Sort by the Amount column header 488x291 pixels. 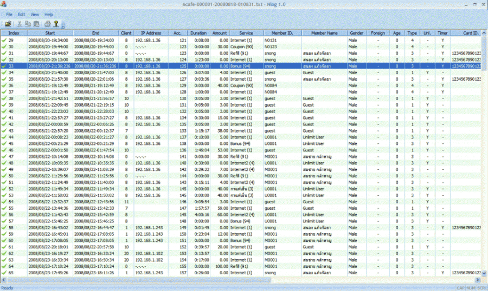click(220, 33)
